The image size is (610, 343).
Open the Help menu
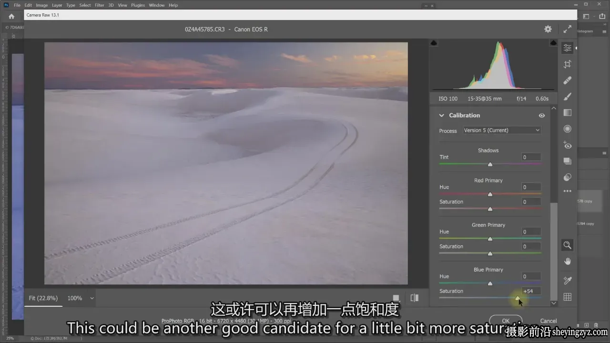point(173,5)
